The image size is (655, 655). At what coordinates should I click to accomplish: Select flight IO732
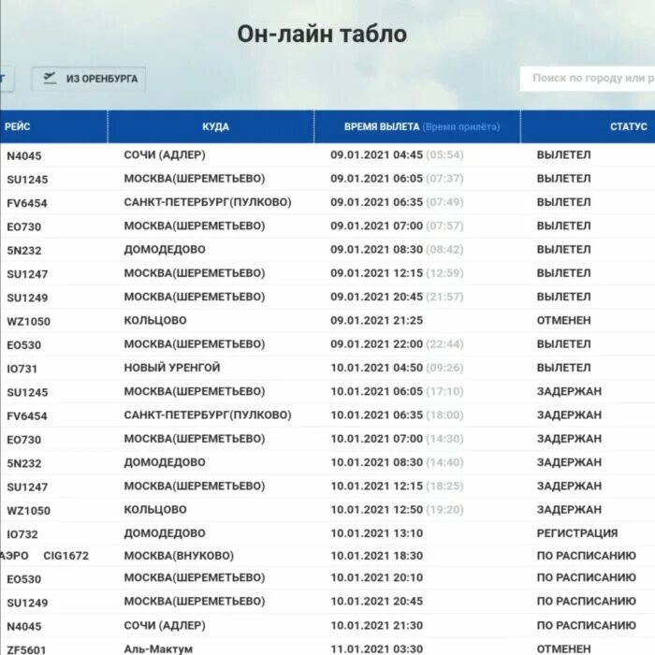[x=22, y=534]
